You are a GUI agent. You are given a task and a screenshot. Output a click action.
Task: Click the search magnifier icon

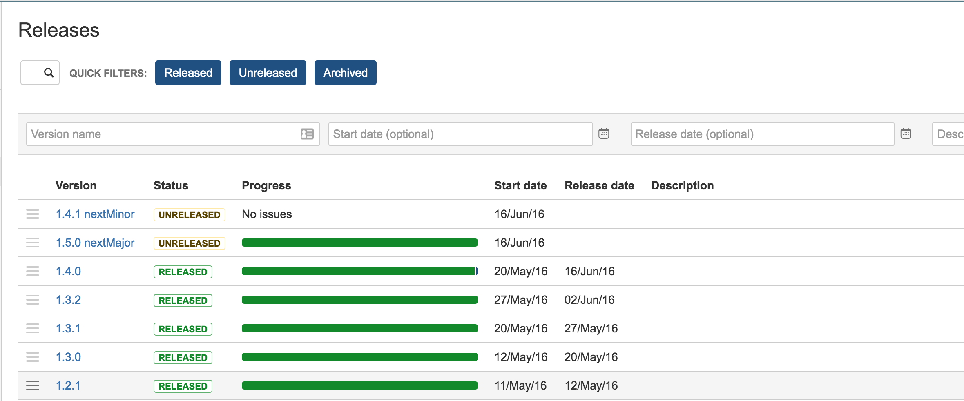click(49, 73)
